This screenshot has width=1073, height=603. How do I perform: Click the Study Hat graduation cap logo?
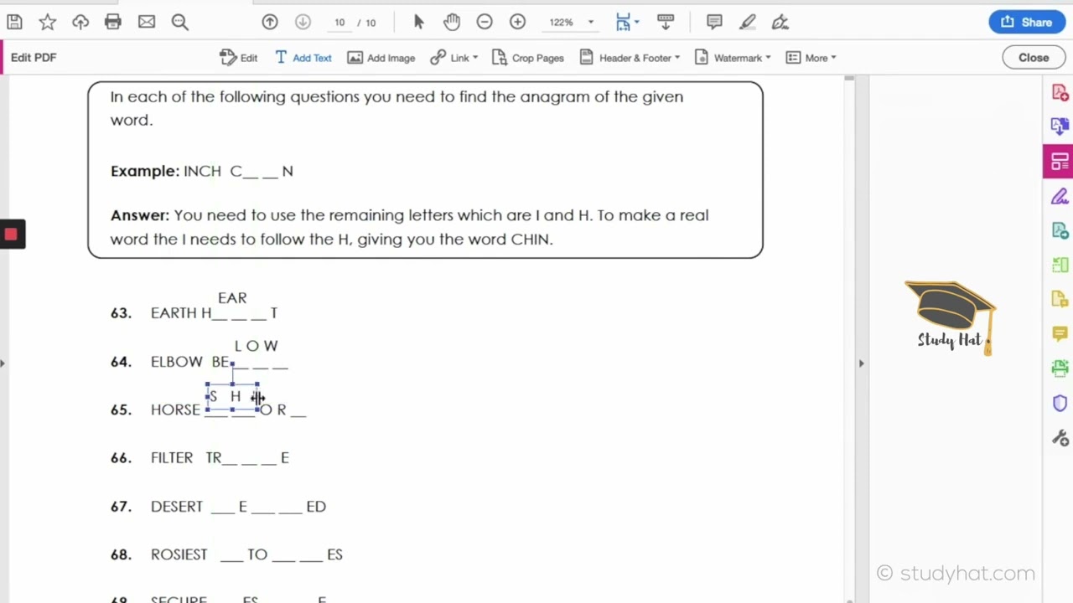point(951,318)
